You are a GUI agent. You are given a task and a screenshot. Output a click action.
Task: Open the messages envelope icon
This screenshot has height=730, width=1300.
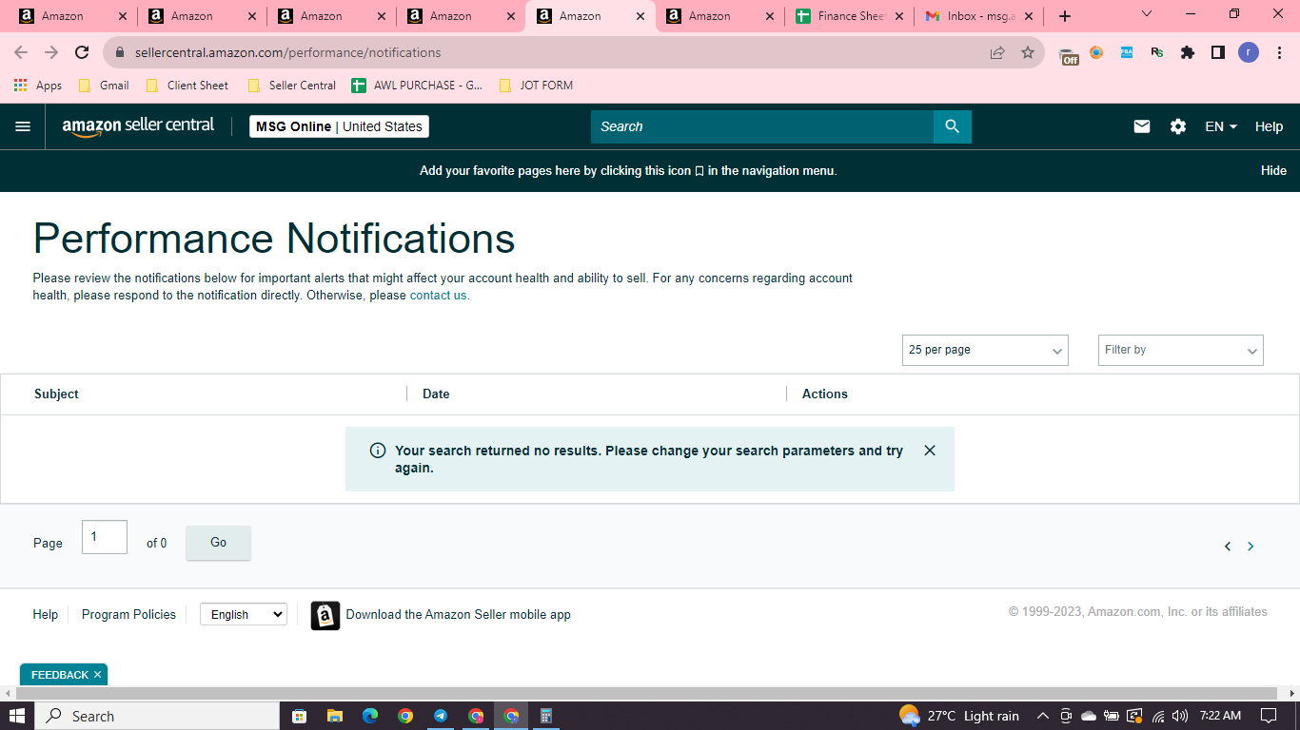[x=1142, y=126]
